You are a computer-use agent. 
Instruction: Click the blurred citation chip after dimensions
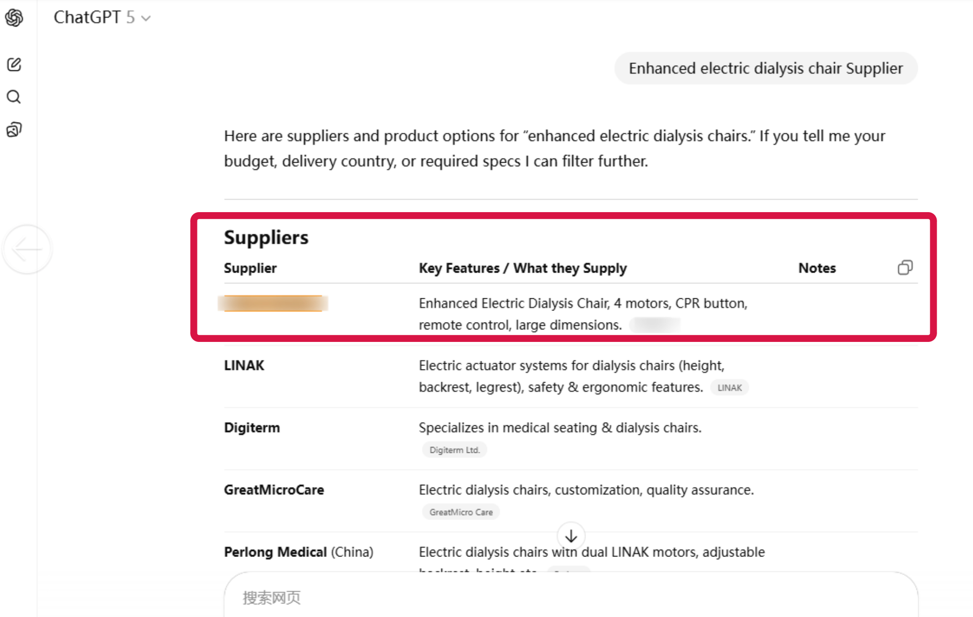pos(655,325)
